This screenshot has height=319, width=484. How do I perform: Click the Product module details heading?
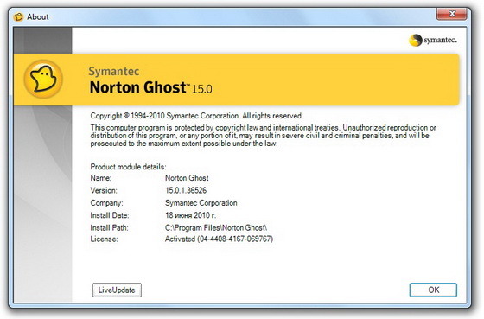(x=128, y=167)
